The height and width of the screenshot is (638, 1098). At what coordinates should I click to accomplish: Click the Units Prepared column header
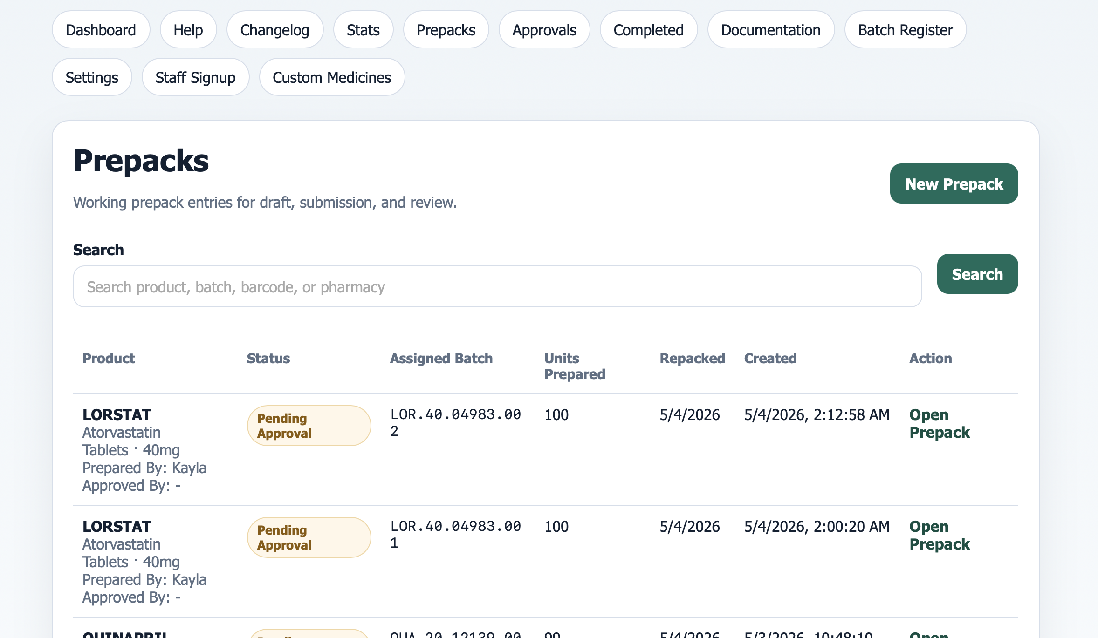coord(575,366)
